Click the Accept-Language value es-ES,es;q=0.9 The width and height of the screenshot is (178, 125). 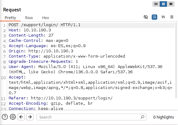(68, 46)
